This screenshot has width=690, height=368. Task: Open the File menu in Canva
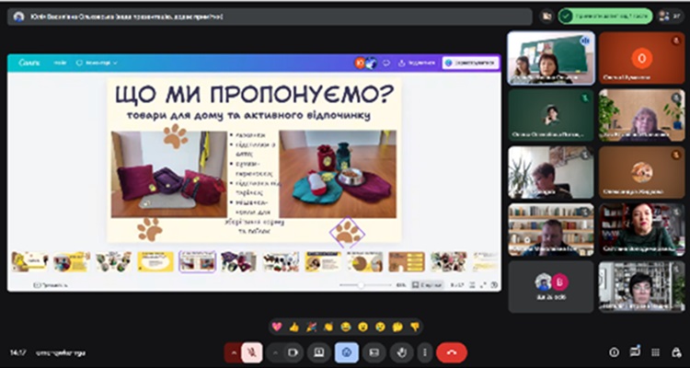point(60,63)
